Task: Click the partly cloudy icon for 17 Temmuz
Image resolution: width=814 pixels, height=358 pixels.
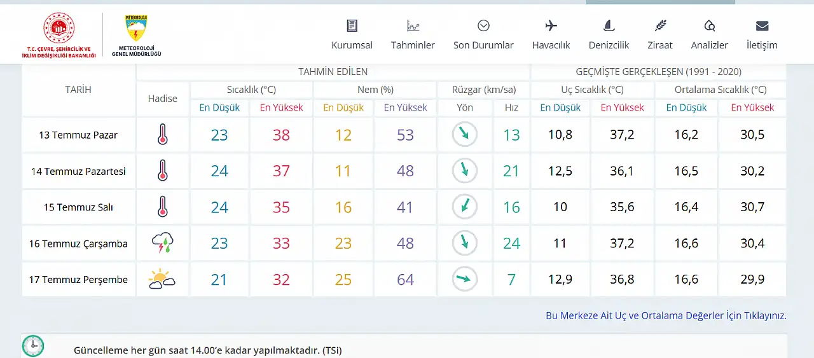Action: [x=162, y=280]
